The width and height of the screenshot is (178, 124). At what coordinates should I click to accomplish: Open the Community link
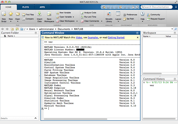(x=154, y=15)
